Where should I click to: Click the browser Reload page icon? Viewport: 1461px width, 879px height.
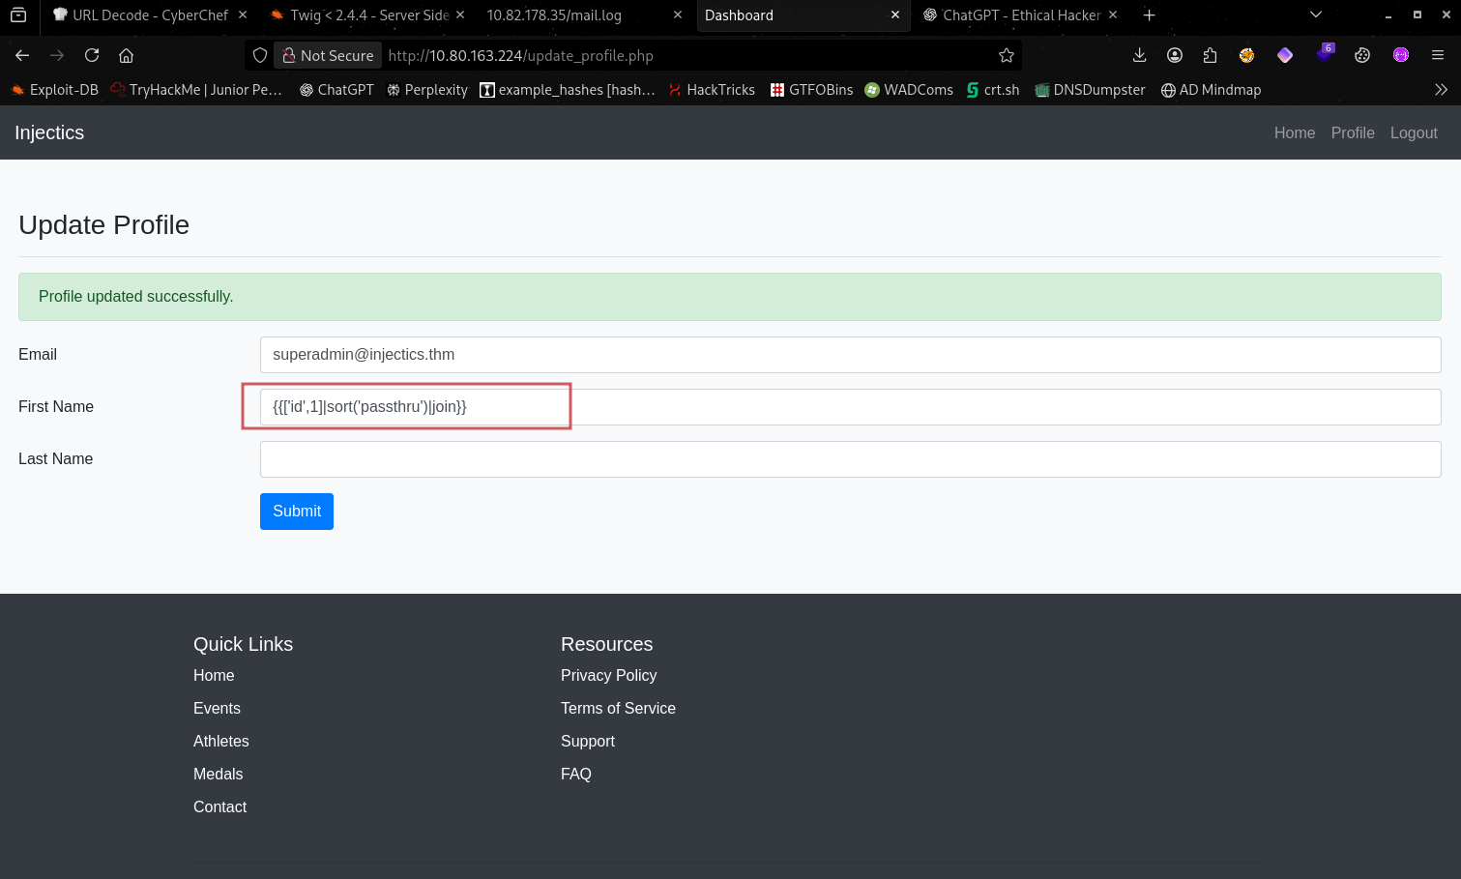92,55
